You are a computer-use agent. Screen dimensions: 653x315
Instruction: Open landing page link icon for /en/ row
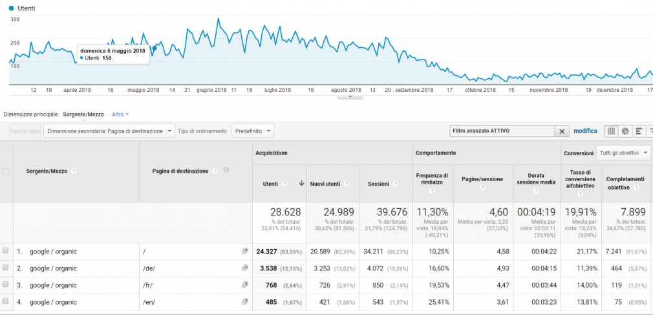pyautogui.click(x=245, y=301)
